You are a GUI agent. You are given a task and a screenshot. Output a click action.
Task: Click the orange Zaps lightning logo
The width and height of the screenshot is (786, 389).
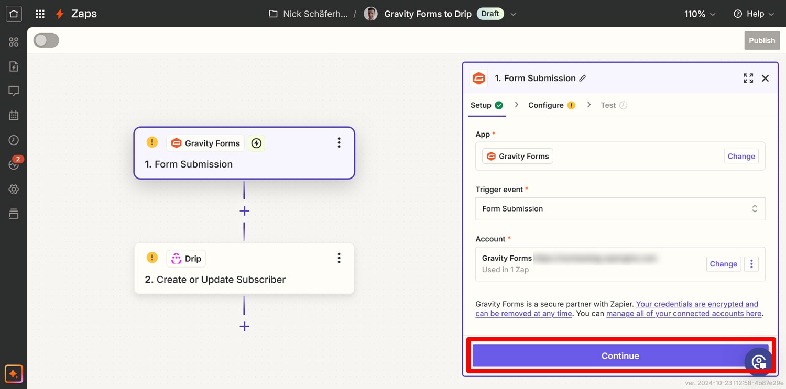(x=60, y=14)
